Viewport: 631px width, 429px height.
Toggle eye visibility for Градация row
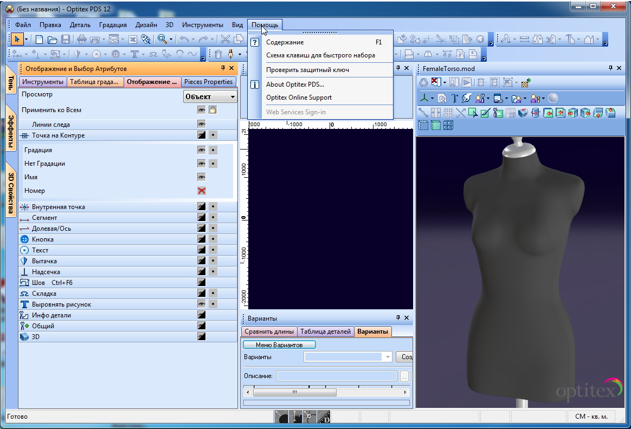pyautogui.click(x=202, y=150)
